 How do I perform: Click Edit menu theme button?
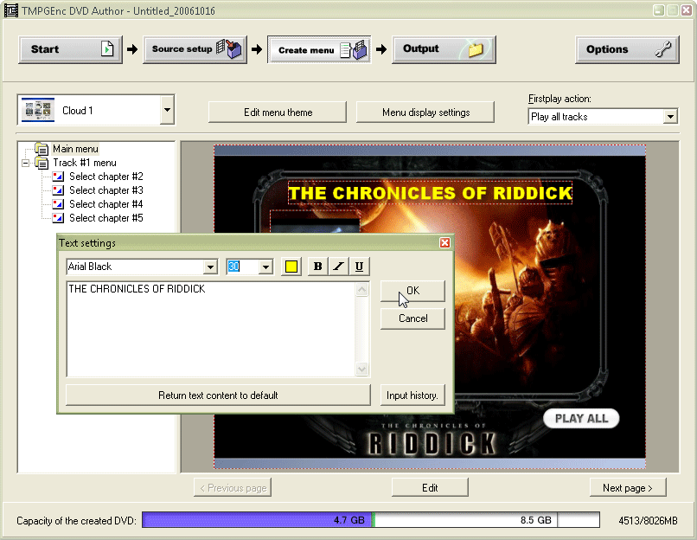(x=278, y=112)
